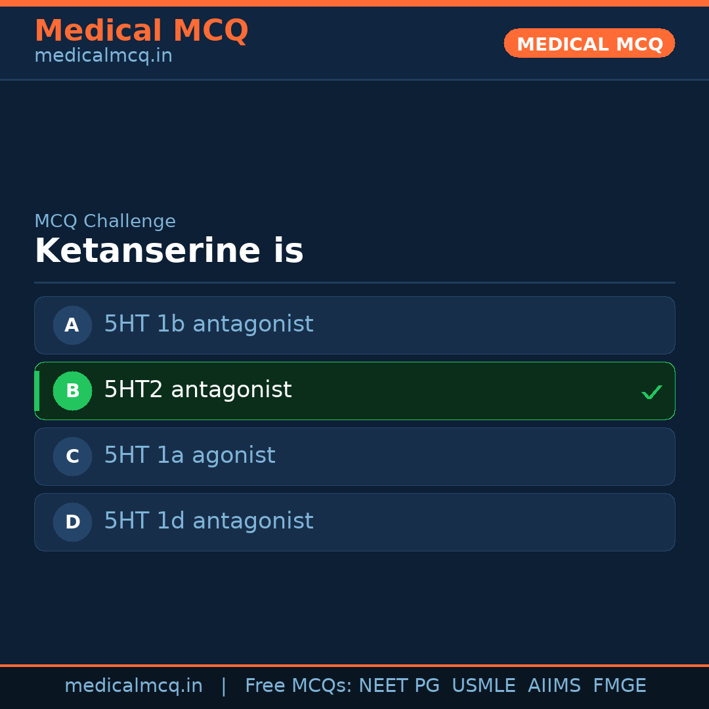Click the USMLE footer text
The height and width of the screenshot is (709, 709).
(x=483, y=686)
